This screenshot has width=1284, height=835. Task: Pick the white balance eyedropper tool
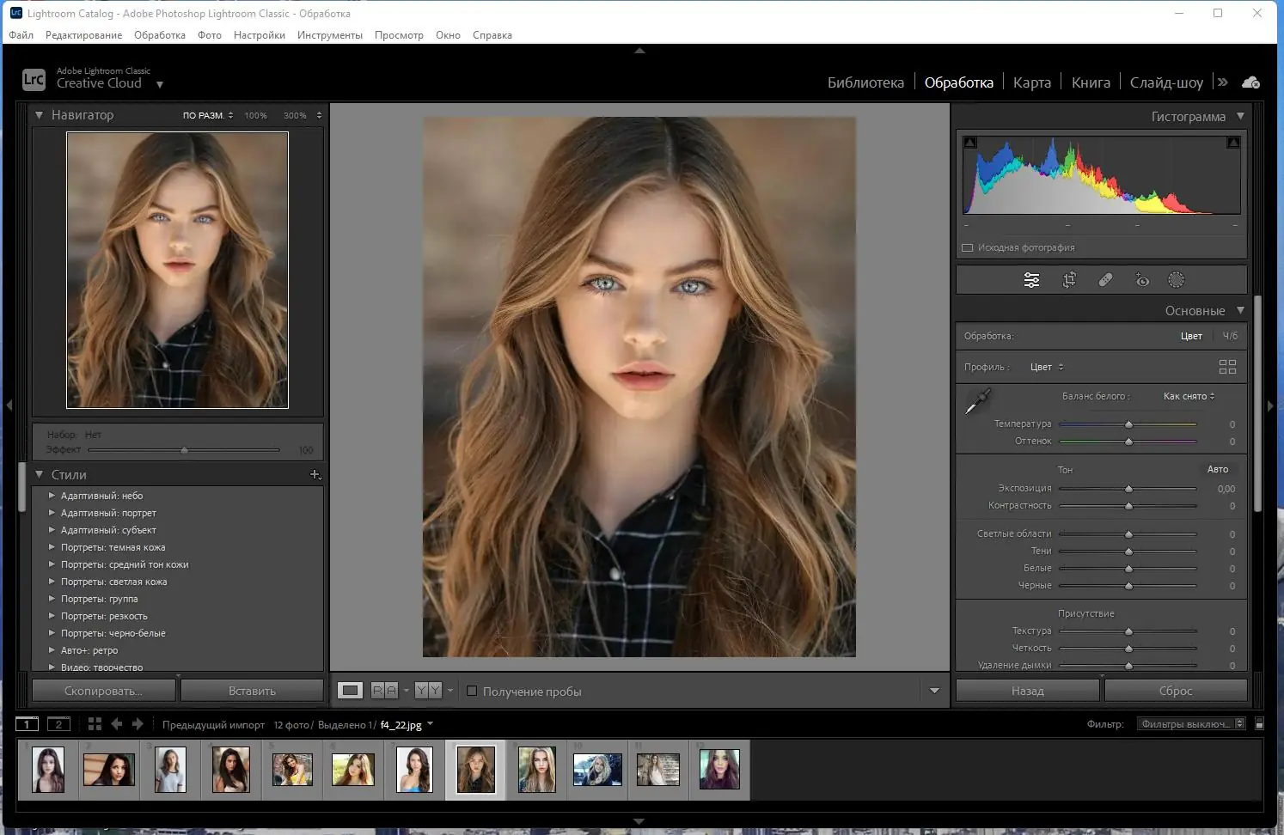(977, 401)
